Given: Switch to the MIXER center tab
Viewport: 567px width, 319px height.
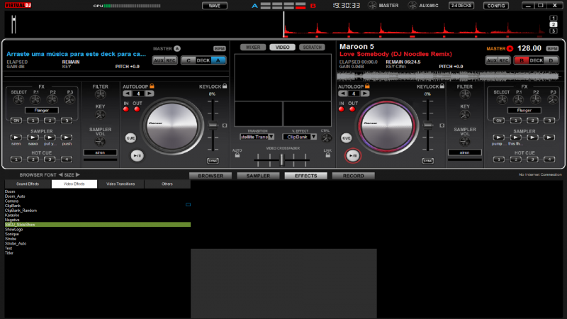Looking at the screenshot, I should pos(253,47).
